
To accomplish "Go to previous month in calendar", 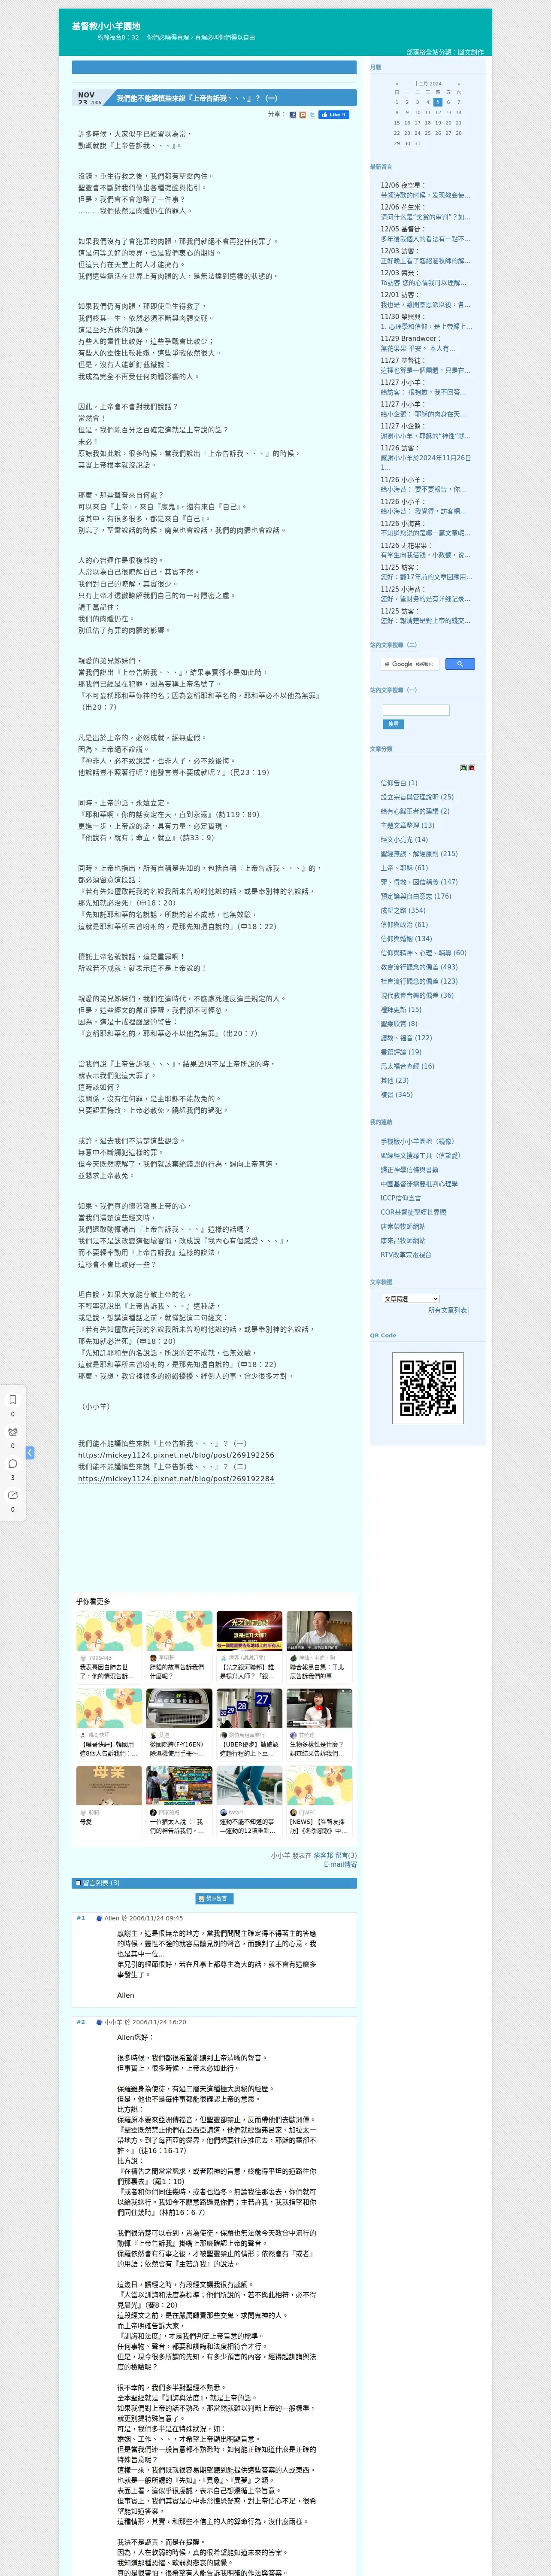I will click(x=397, y=84).
